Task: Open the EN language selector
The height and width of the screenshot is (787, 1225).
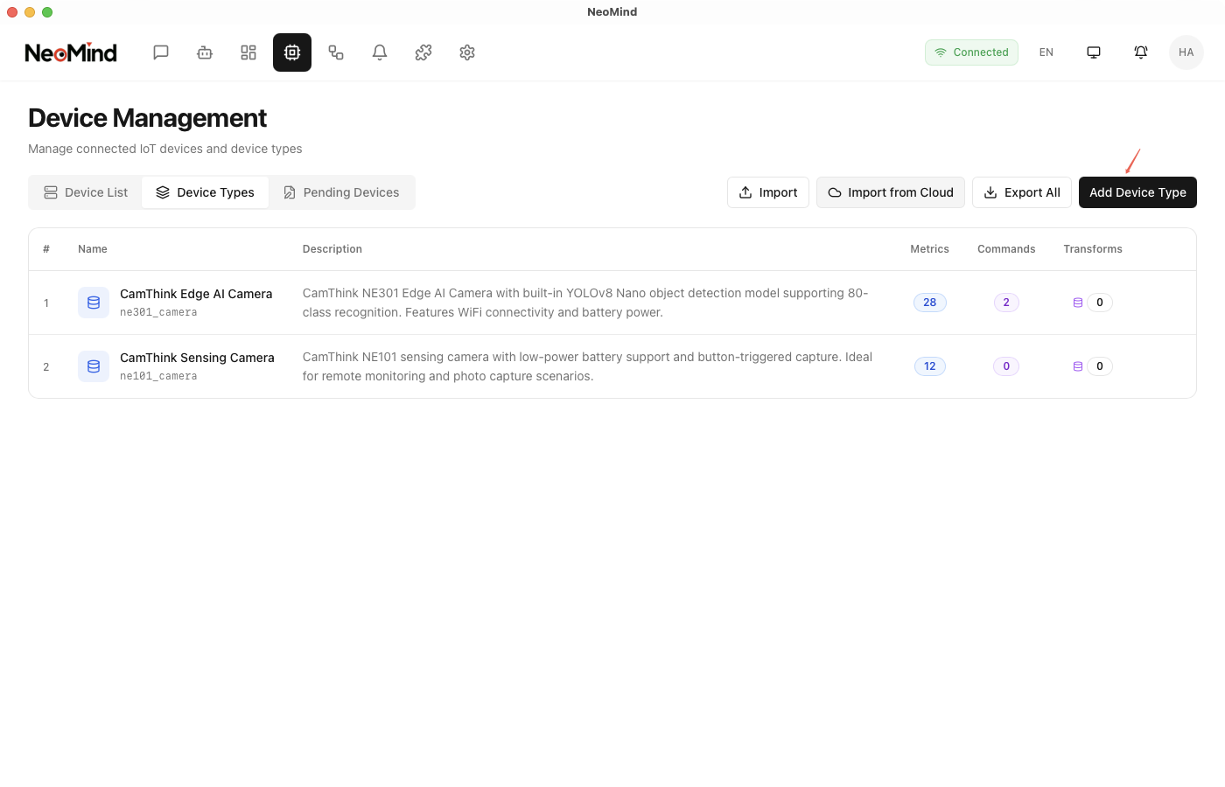Action: [x=1046, y=52]
